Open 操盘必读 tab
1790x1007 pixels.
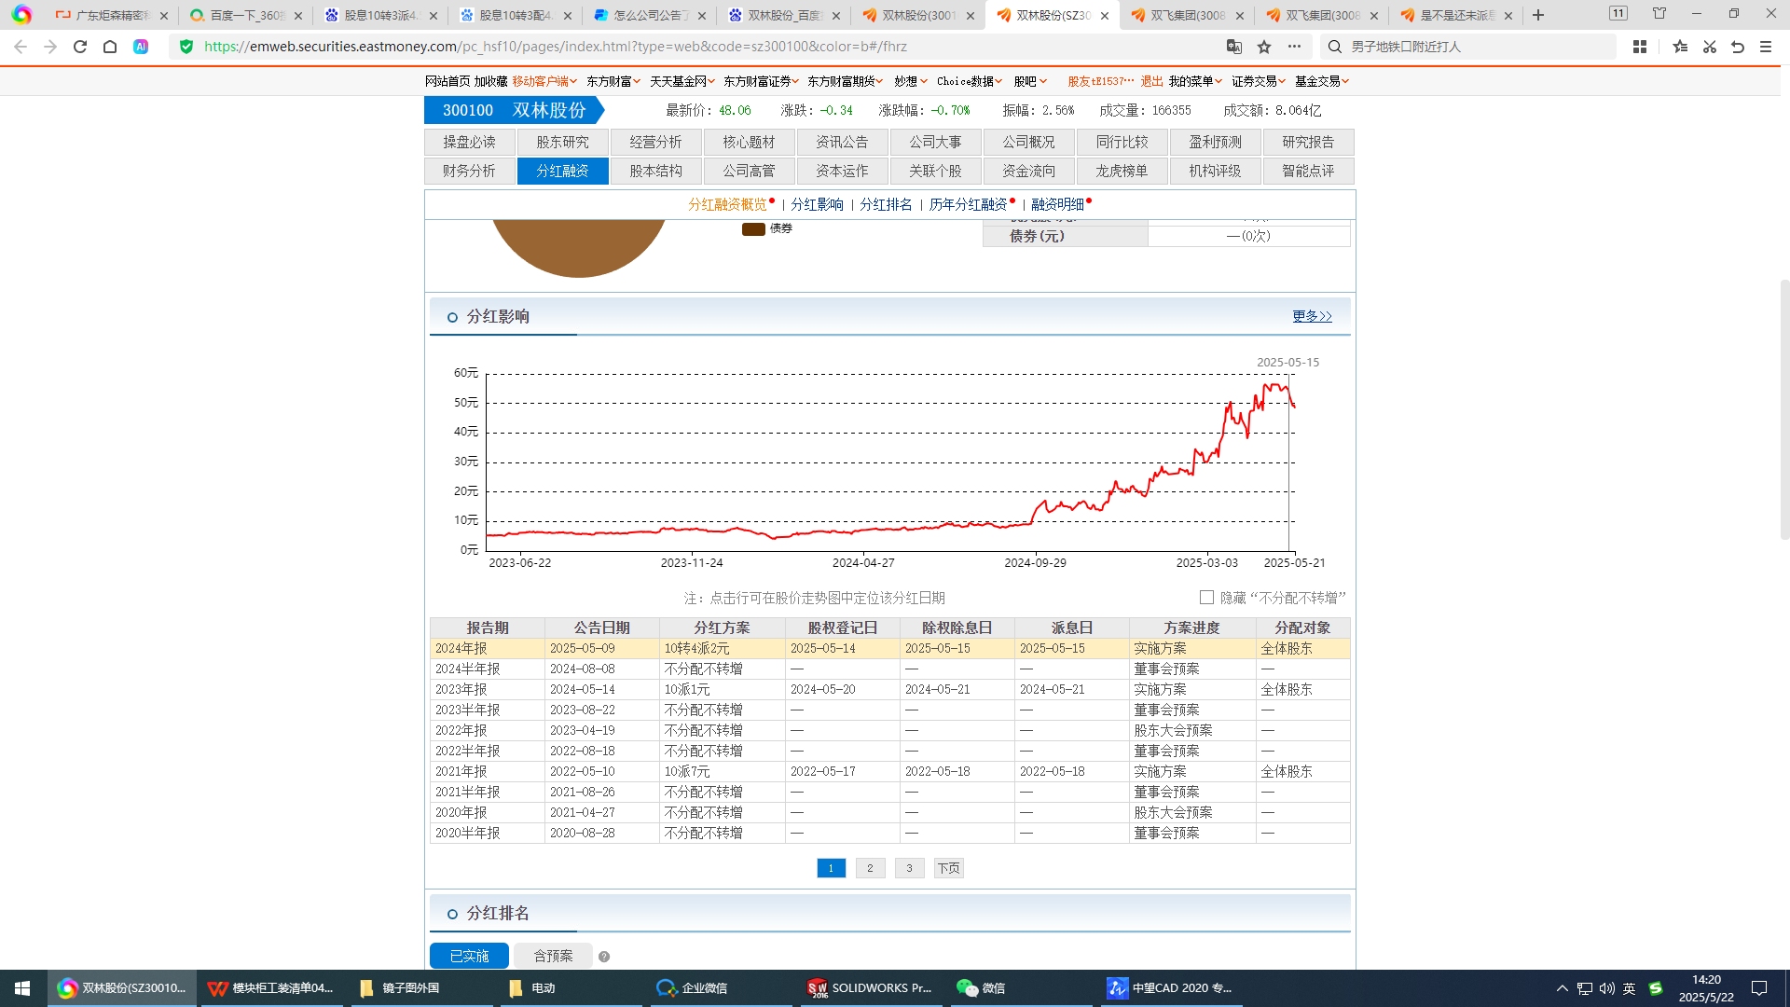pos(469,143)
